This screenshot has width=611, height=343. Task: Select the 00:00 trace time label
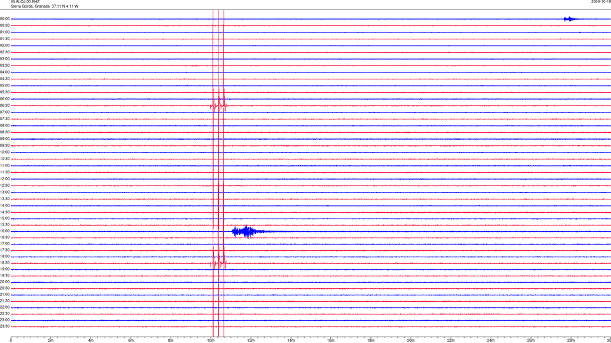click(x=5, y=18)
